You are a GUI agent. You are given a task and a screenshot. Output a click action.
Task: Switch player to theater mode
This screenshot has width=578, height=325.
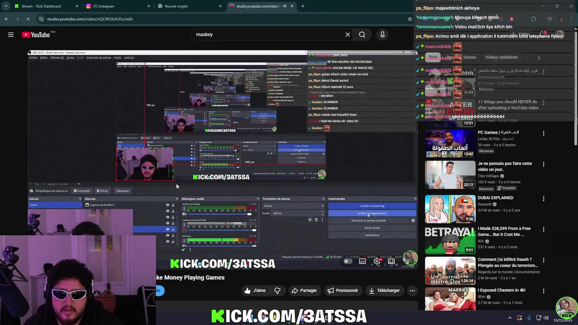pos(392,261)
